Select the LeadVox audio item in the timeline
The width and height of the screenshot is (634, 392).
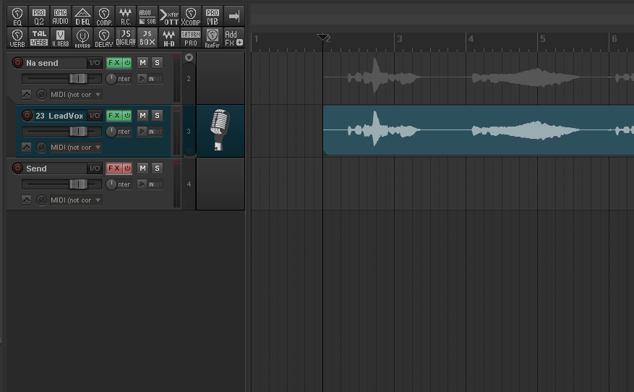tap(479, 130)
